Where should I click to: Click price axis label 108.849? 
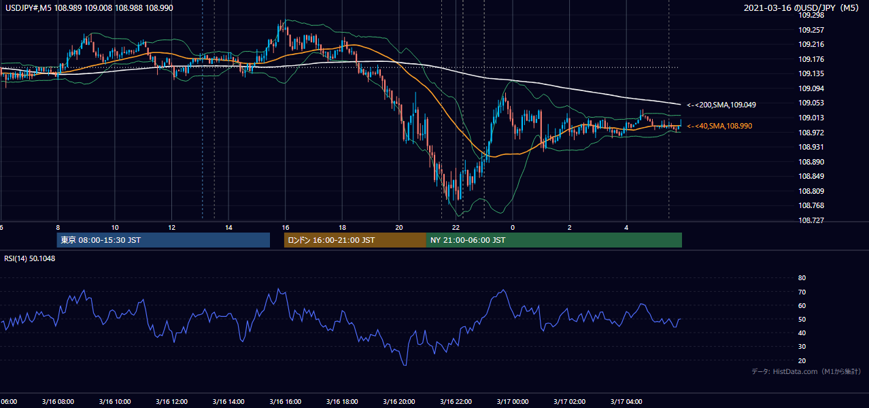click(x=811, y=176)
